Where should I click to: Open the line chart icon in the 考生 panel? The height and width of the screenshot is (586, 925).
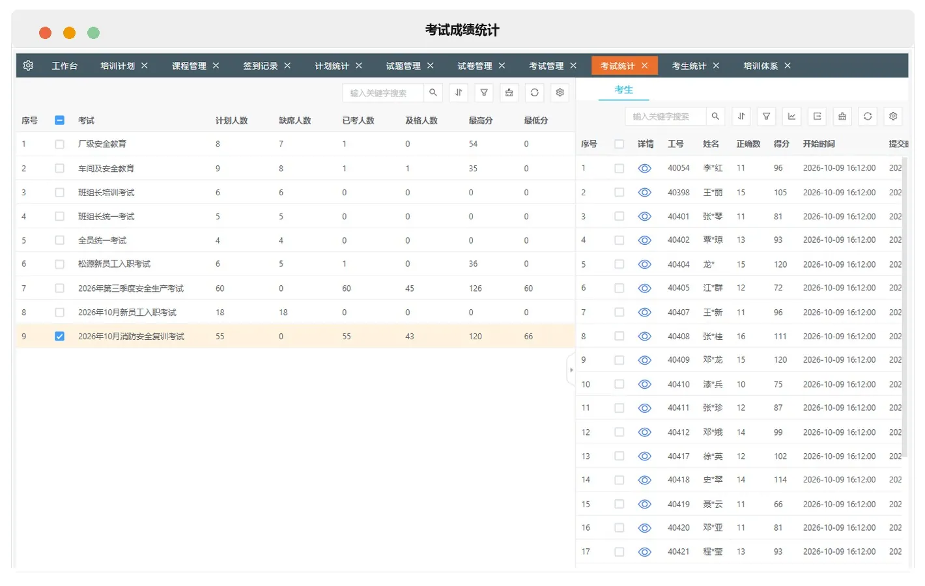pyautogui.click(x=791, y=116)
